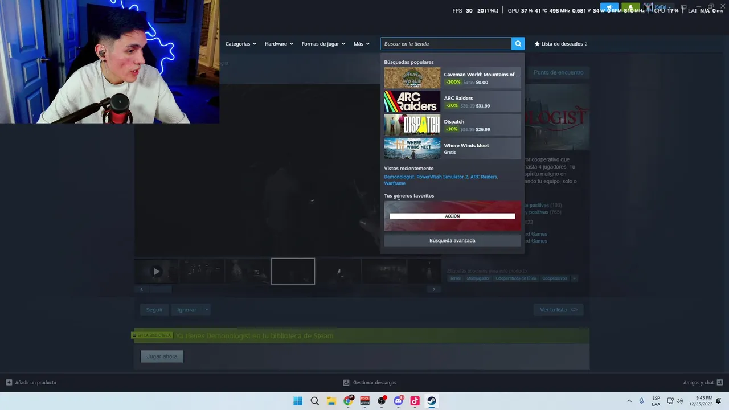Select the highlighted screenshot thumbnail
The height and width of the screenshot is (410, 729).
(x=293, y=272)
